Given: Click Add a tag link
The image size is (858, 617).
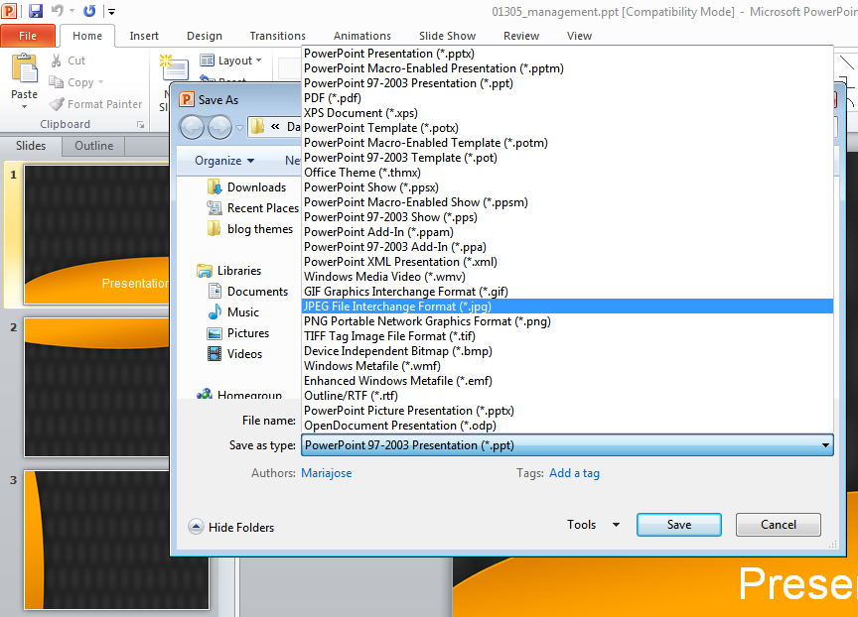Looking at the screenshot, I should (x=575, y=473).
